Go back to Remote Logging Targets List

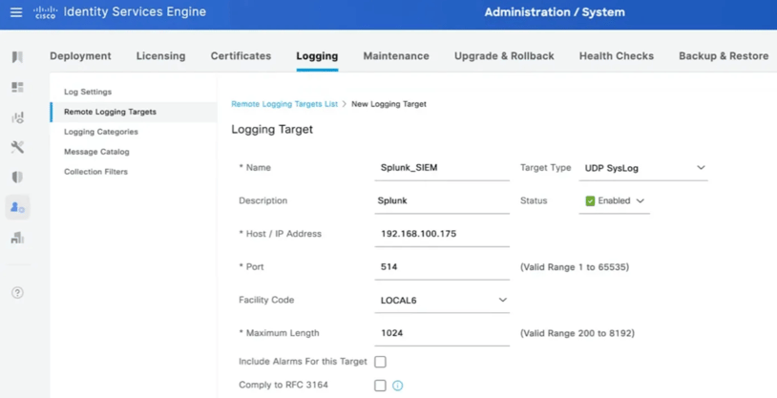(284, 104)
